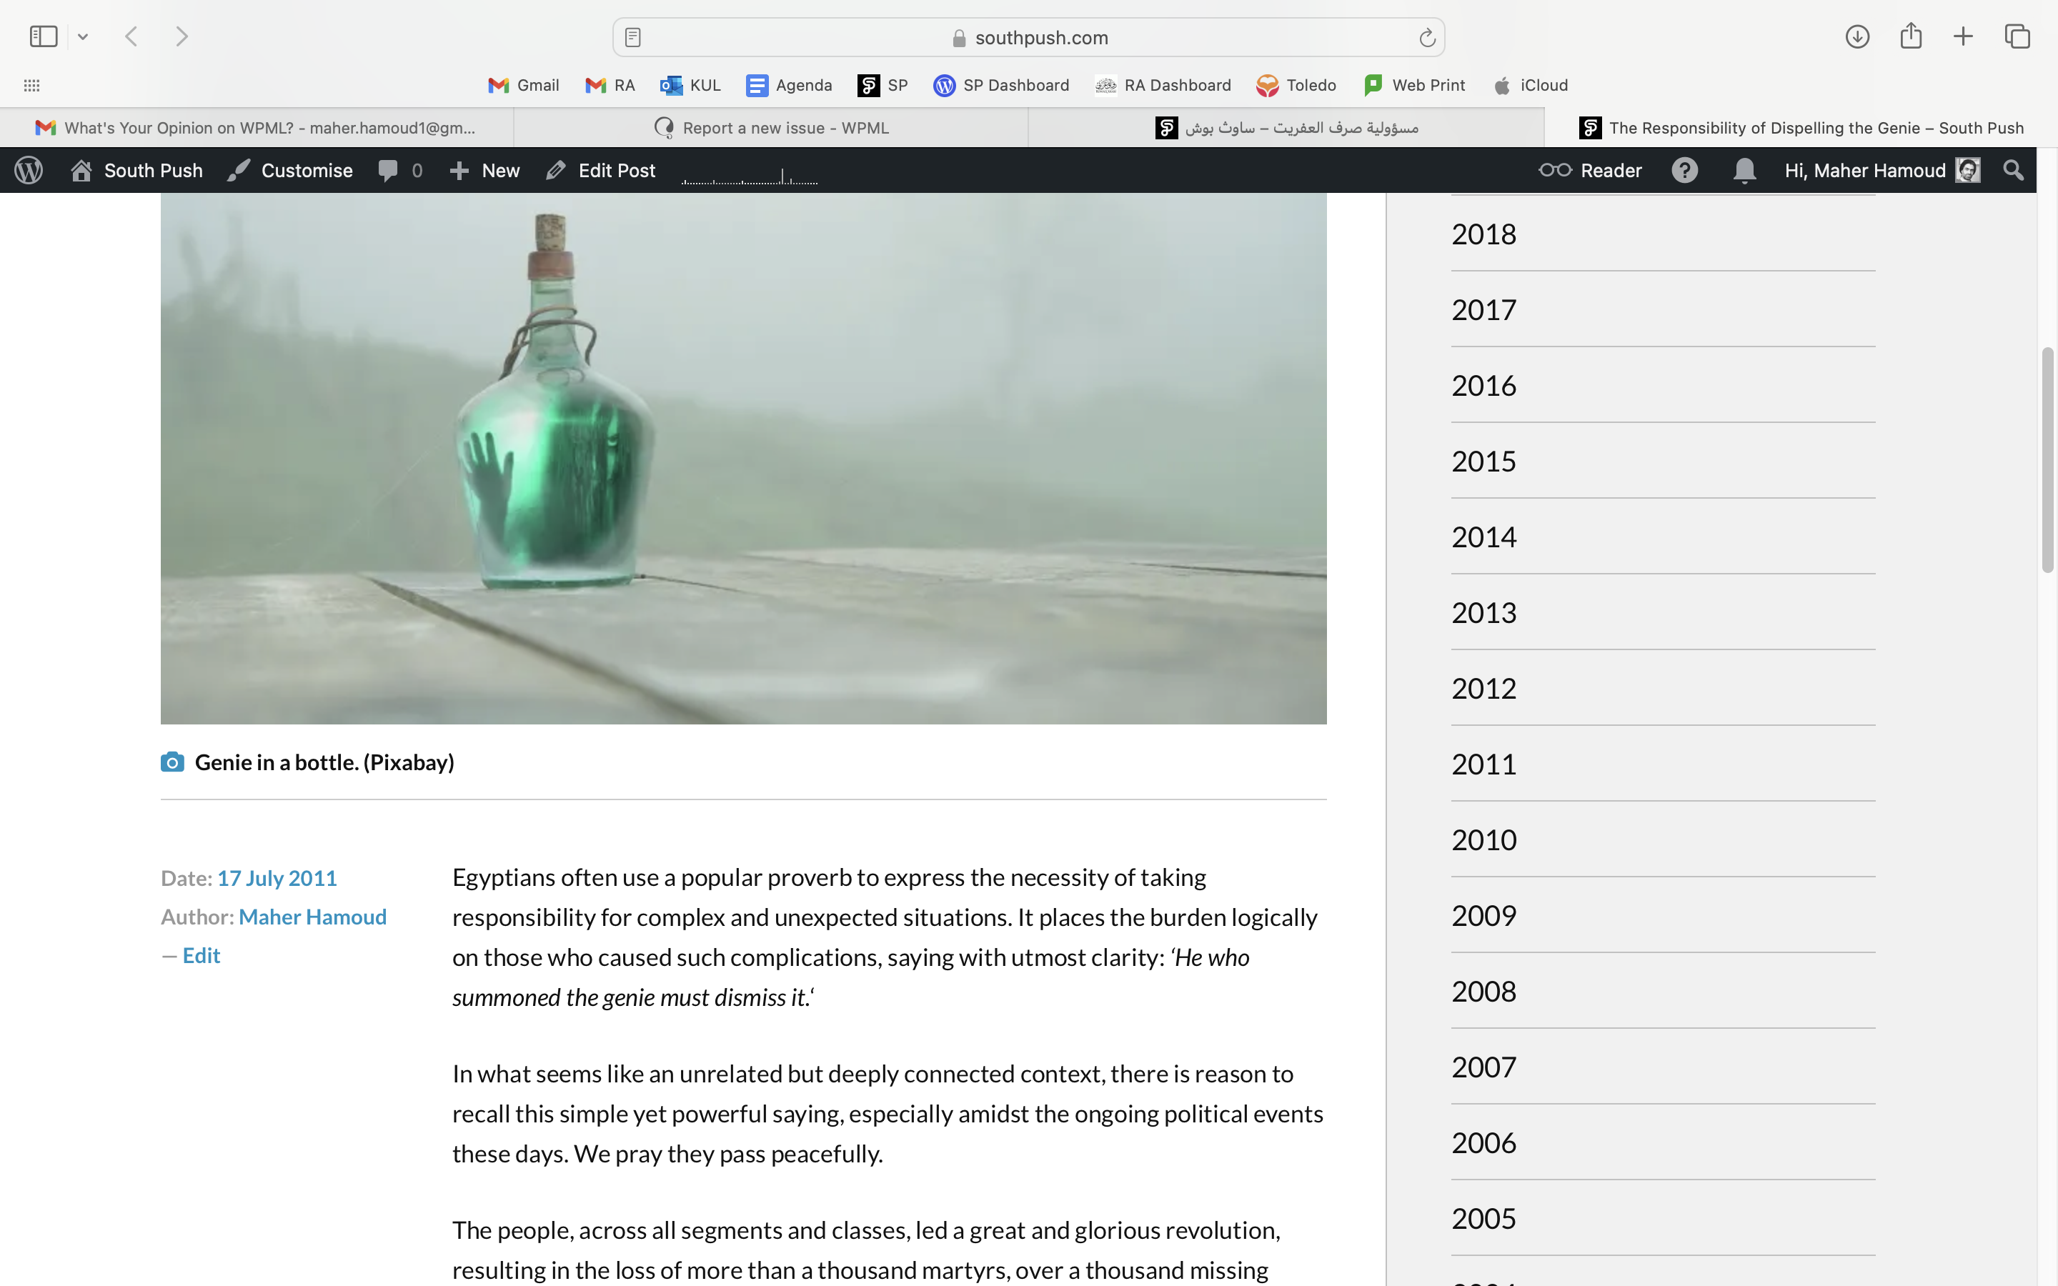Open comments bubble showing 0

click(x=399, y=170)
